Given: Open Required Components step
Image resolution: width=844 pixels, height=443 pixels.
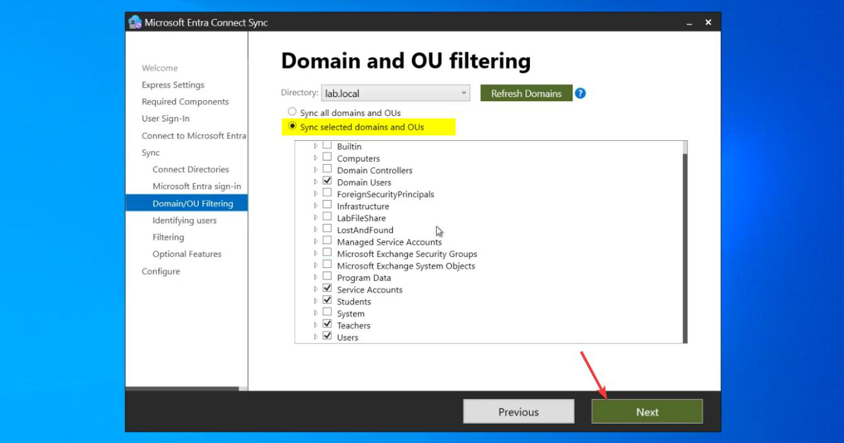Looking at the screenshot, I should pos(185,102).
